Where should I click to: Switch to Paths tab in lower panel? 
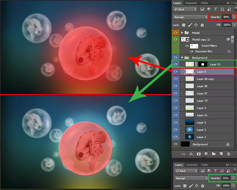pyautogui.click(x=205, y=165)
